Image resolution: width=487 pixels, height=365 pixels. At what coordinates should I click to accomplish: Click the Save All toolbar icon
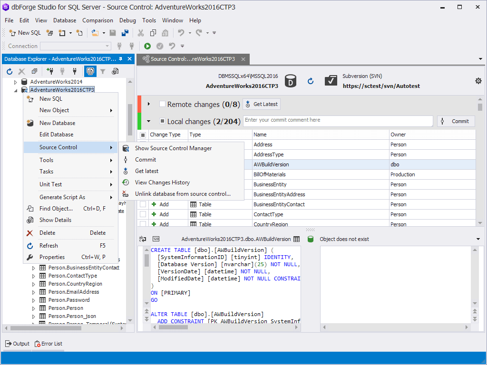coord(125,33)
